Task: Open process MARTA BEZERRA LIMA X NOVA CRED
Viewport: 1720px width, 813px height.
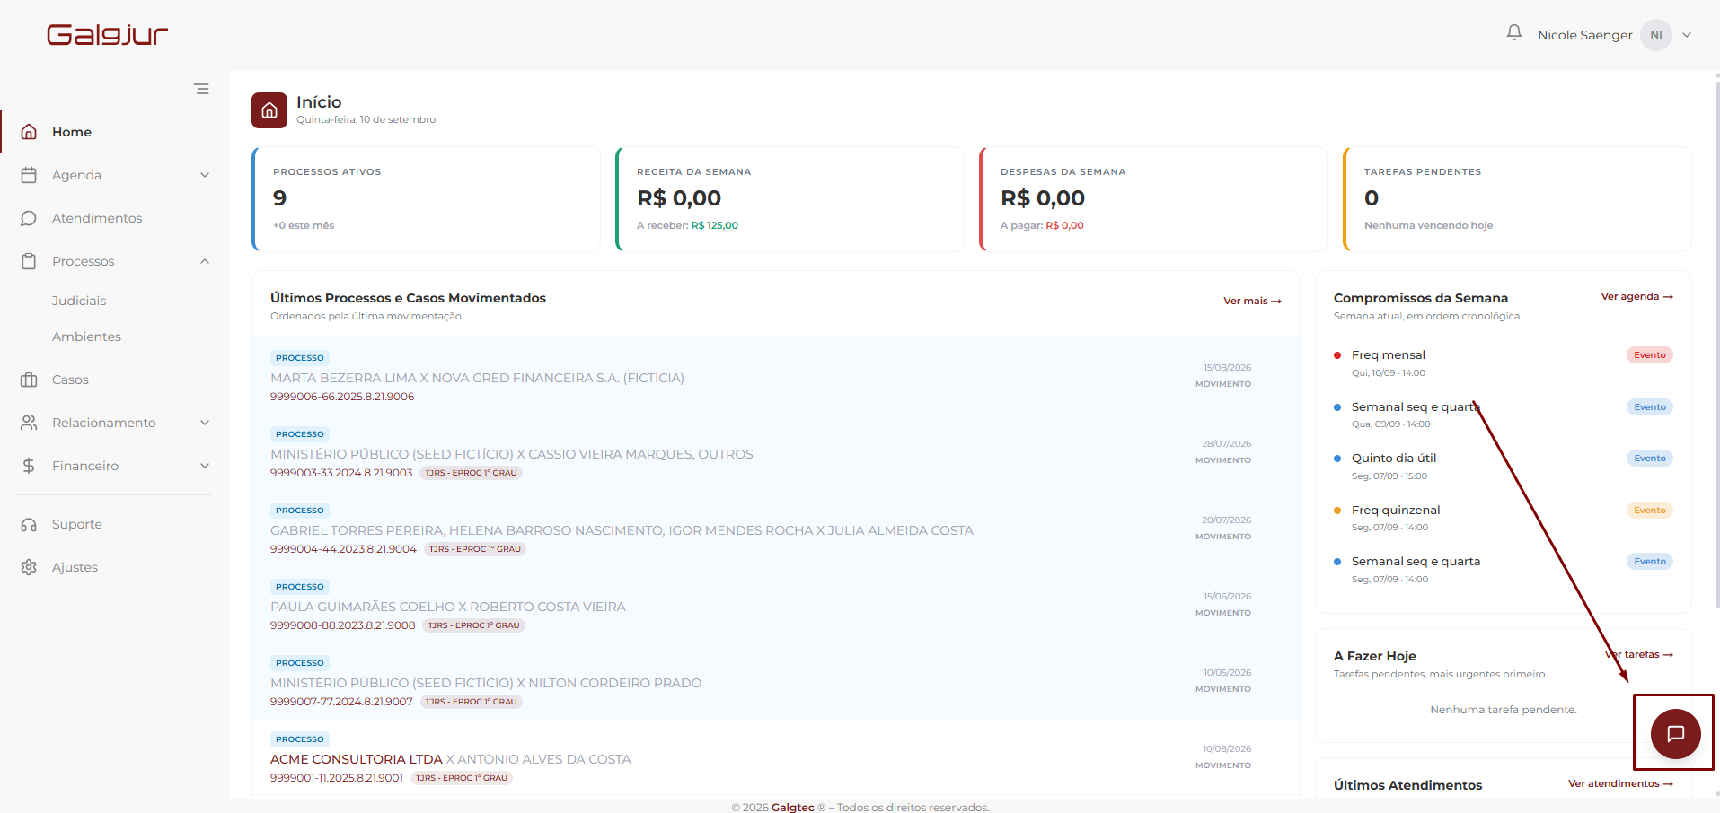Action: tap(477, 378)
